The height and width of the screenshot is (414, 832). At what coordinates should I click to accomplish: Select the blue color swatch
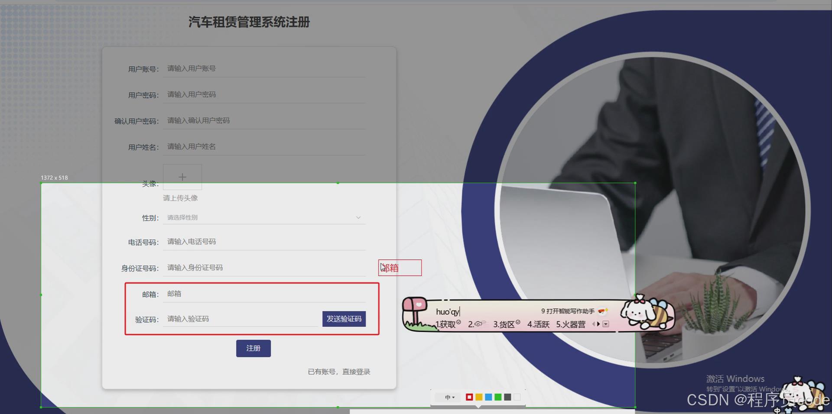coord(488,397)
